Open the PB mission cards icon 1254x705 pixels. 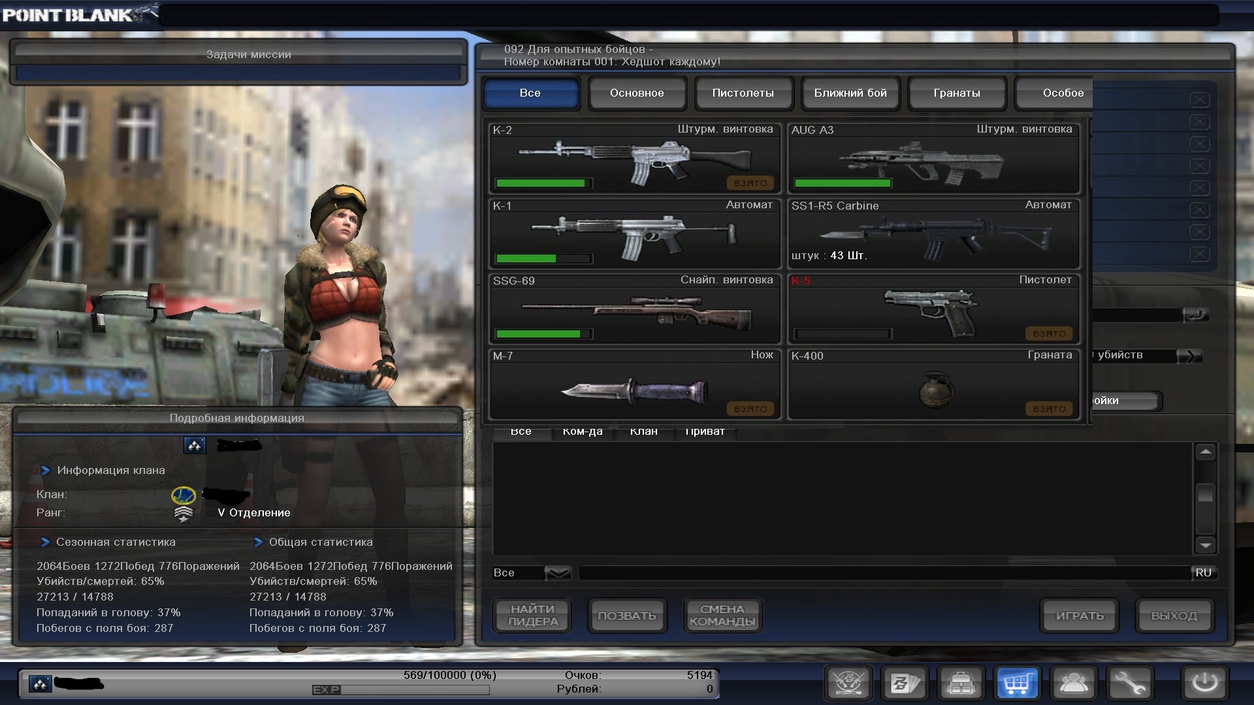click(x=905, y=683)
